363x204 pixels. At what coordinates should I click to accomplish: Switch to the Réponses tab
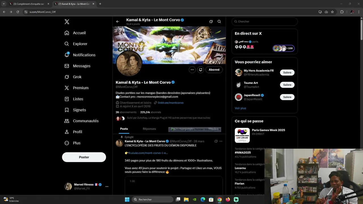click(149, 129)
